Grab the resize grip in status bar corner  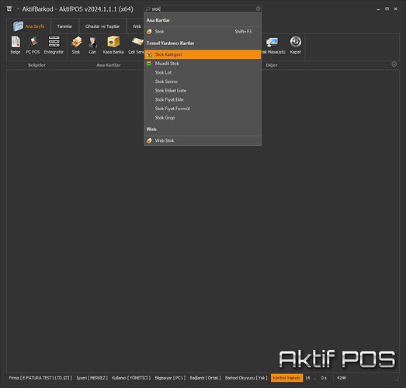point(397,379)
